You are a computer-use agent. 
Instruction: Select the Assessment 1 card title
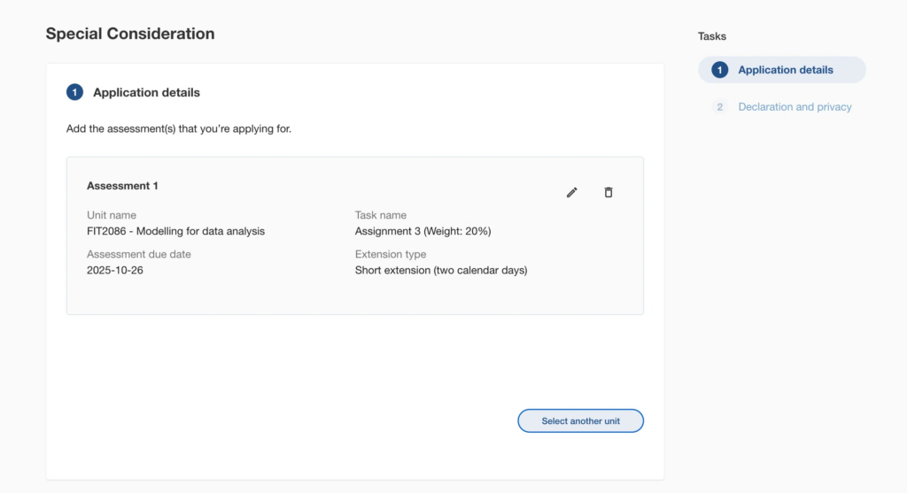point(122,186)
